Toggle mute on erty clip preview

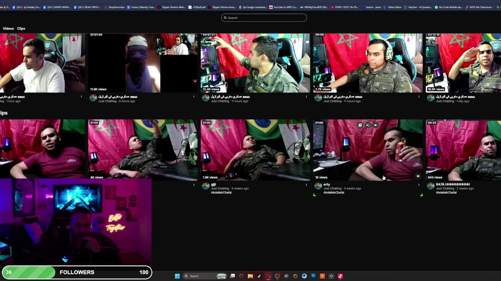418,176
